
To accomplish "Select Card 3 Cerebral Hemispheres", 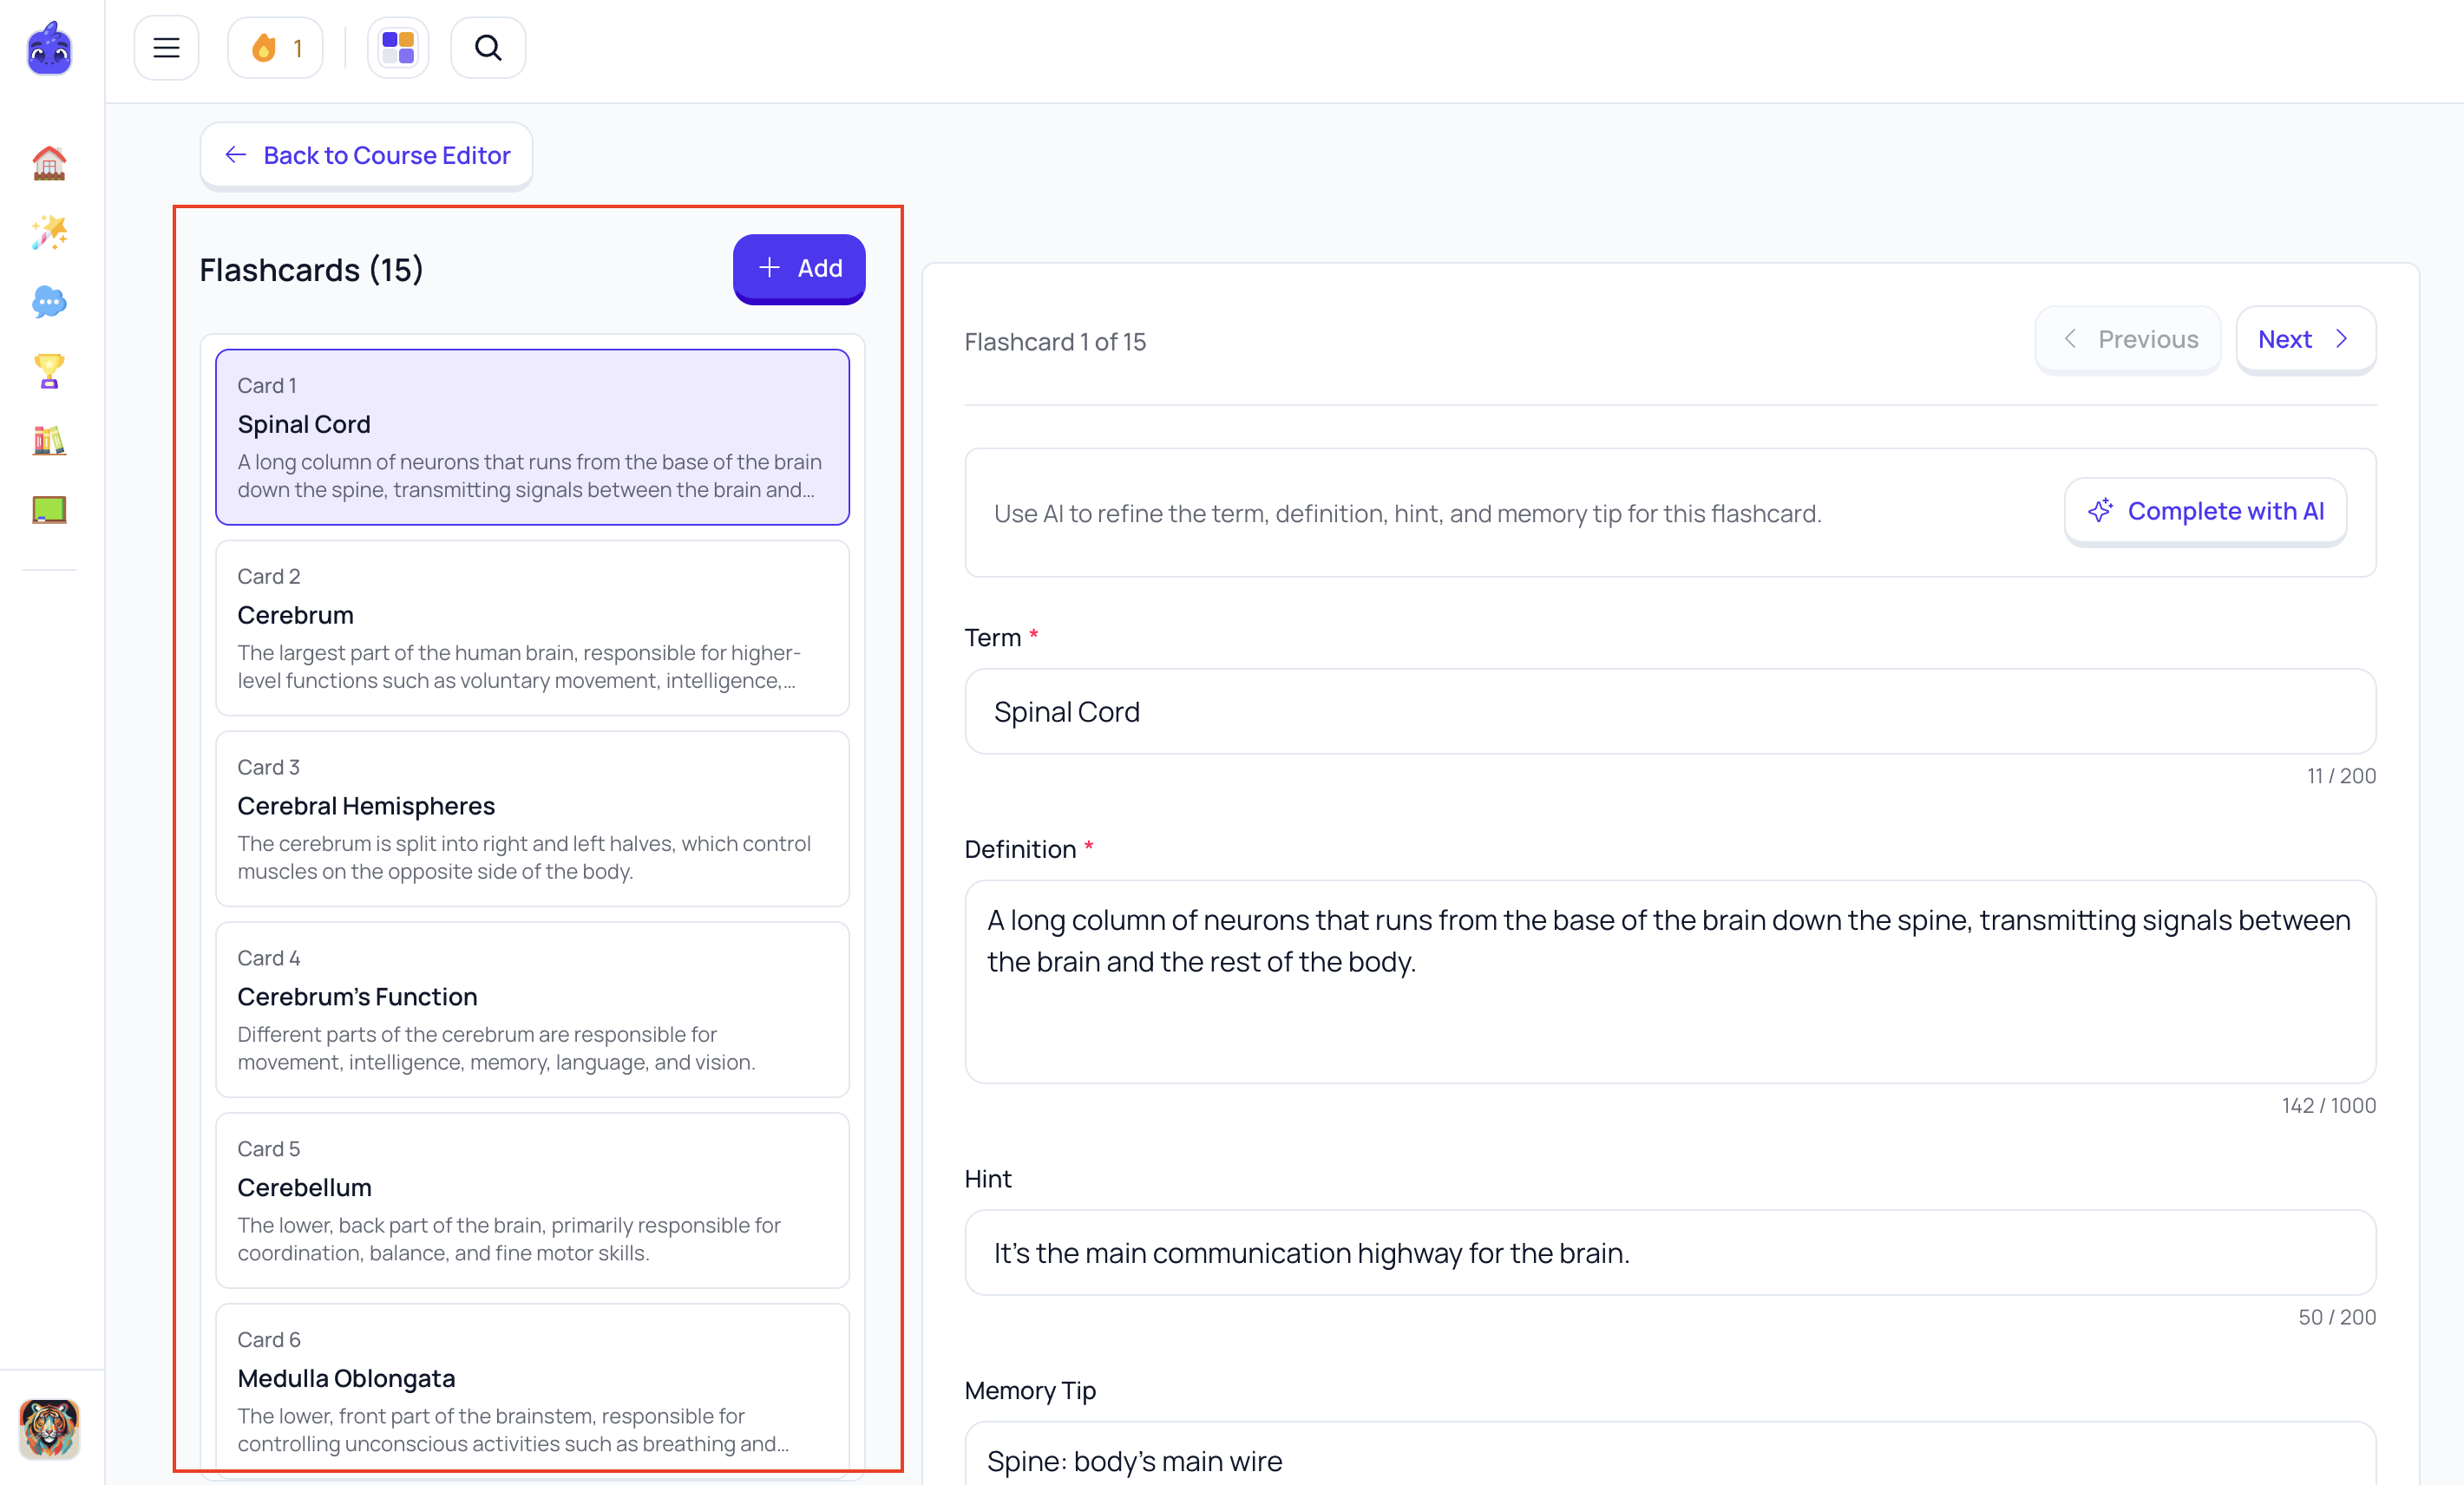I will pyautogui.click(x=532, y=819).
